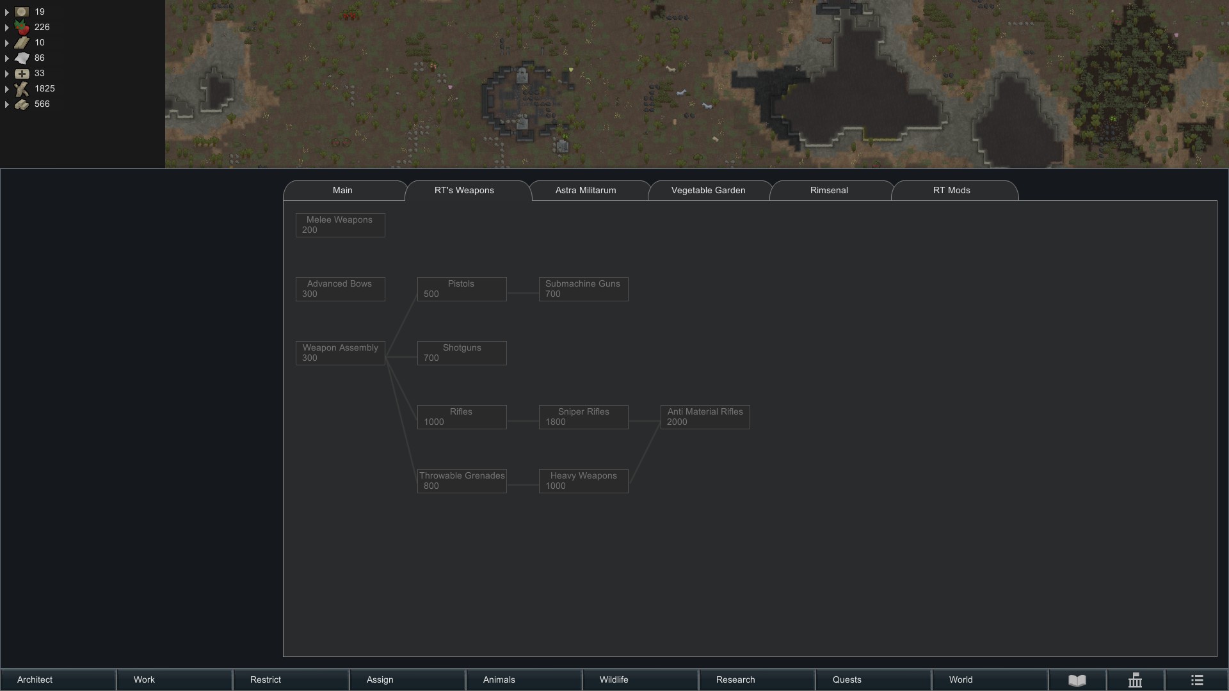Open the Factions building icon
1229x691 pixels.
click(x=1135, y=680)
